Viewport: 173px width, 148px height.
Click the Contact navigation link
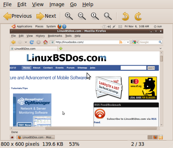tap(48, 68)
